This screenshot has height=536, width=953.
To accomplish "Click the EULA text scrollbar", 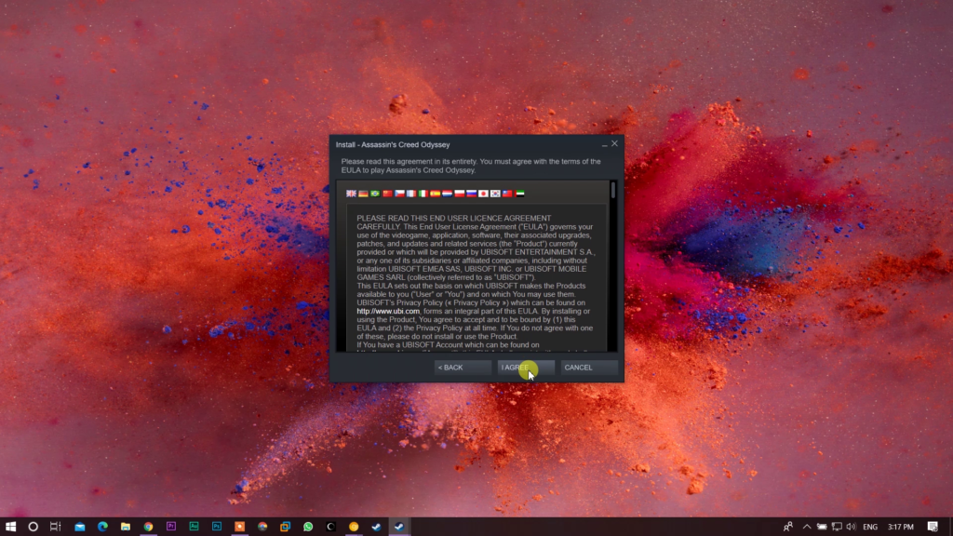I will [613, 190].
